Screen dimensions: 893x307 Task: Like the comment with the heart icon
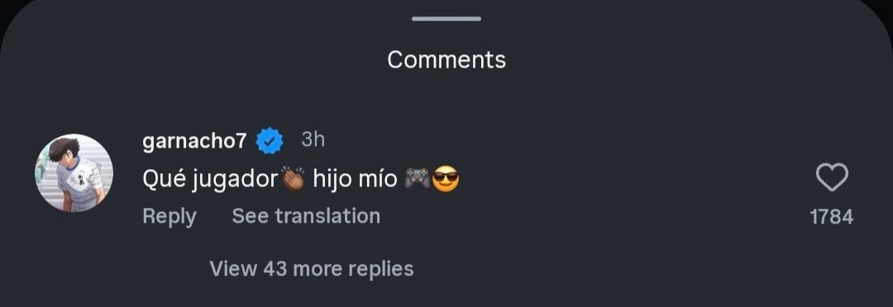click(832, 177)
